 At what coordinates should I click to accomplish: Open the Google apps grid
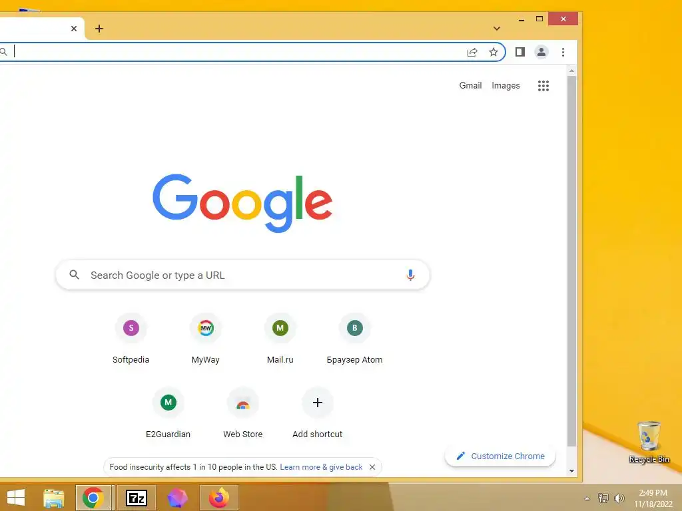(543, 86)
